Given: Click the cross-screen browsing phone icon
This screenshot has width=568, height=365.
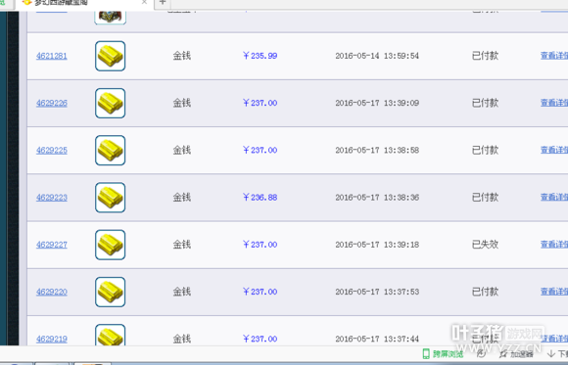Looking at the screenshot, I should point(426,354).
